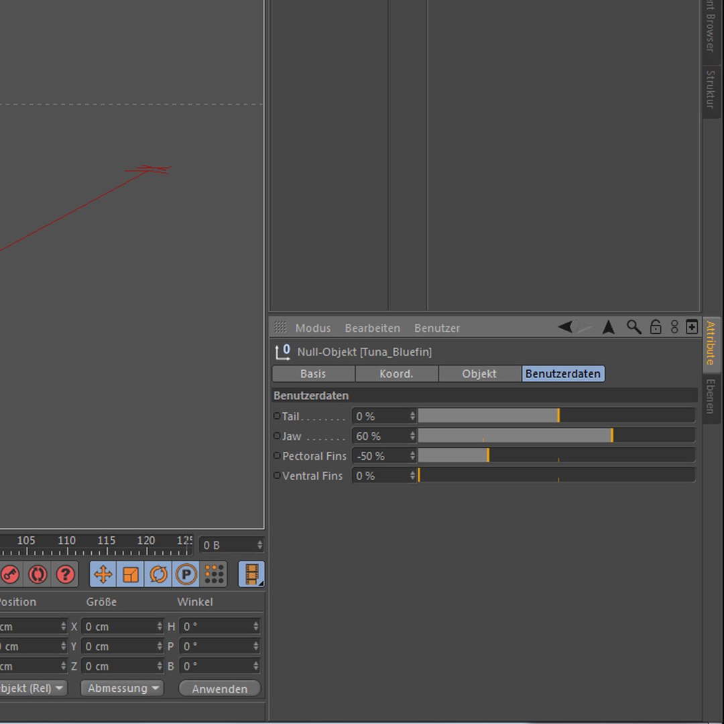Adjust the Winkel H stepper arrows
The width and height of the screenshot is (724, 724).
tap(256, 627)
